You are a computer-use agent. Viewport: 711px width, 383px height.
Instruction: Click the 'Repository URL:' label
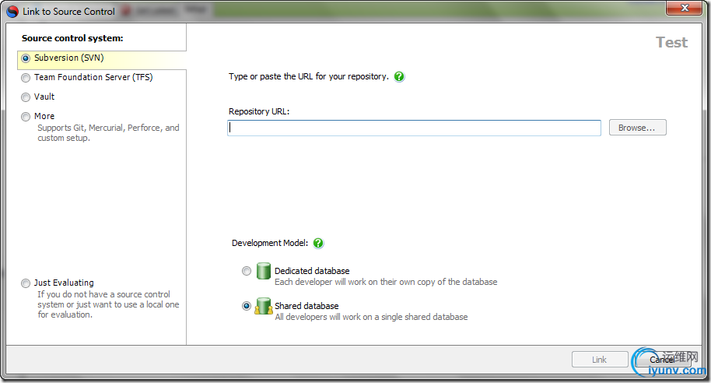[x=259, y=111]
